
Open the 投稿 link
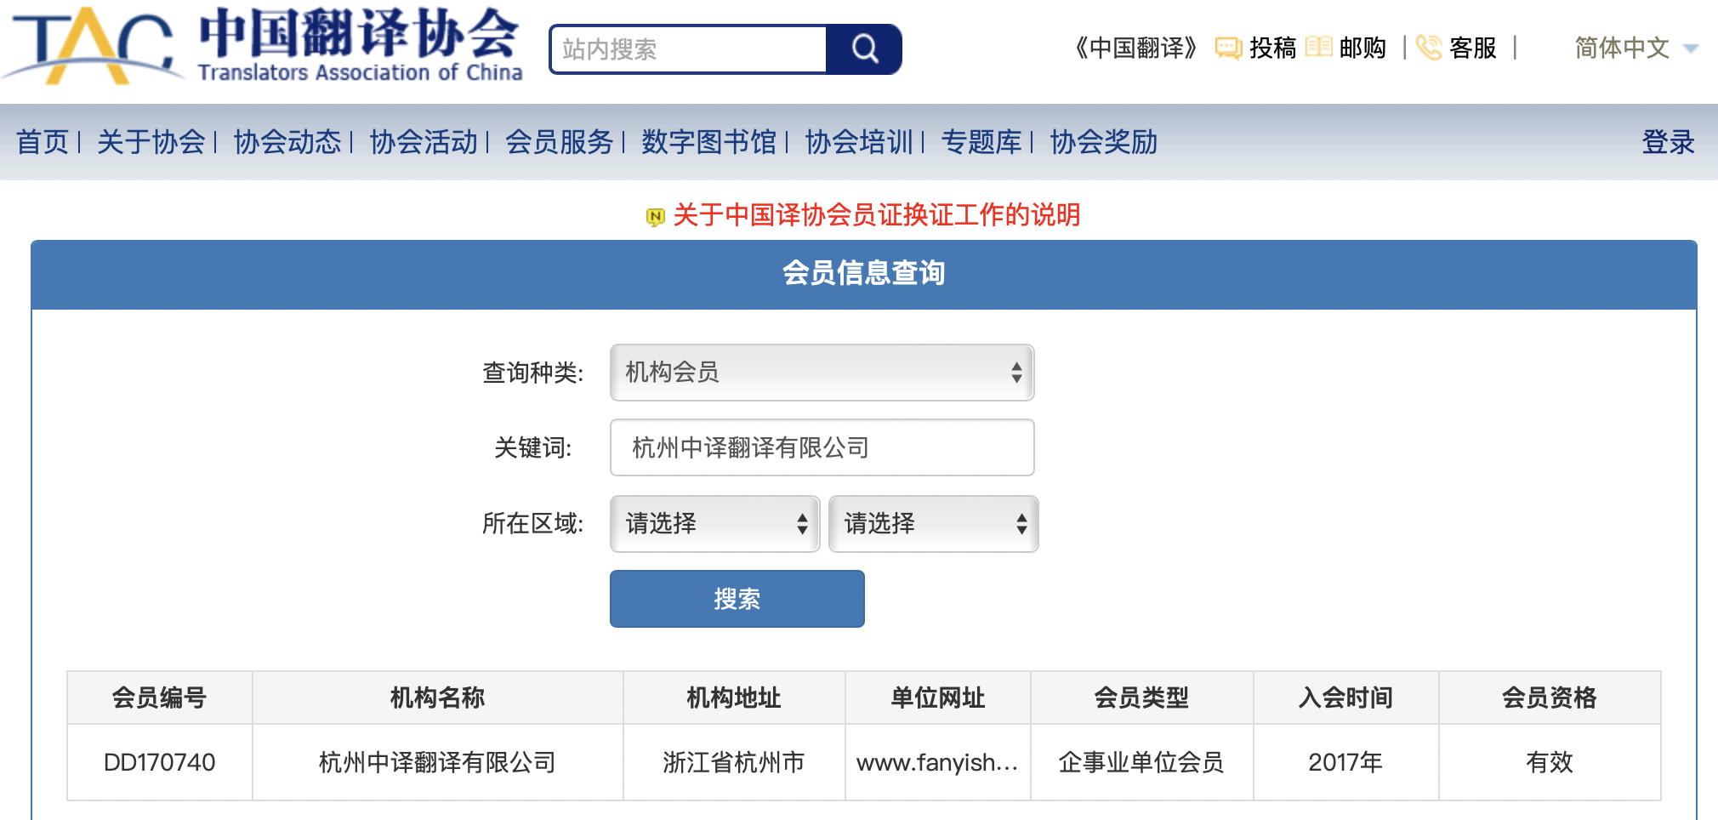1272,48
